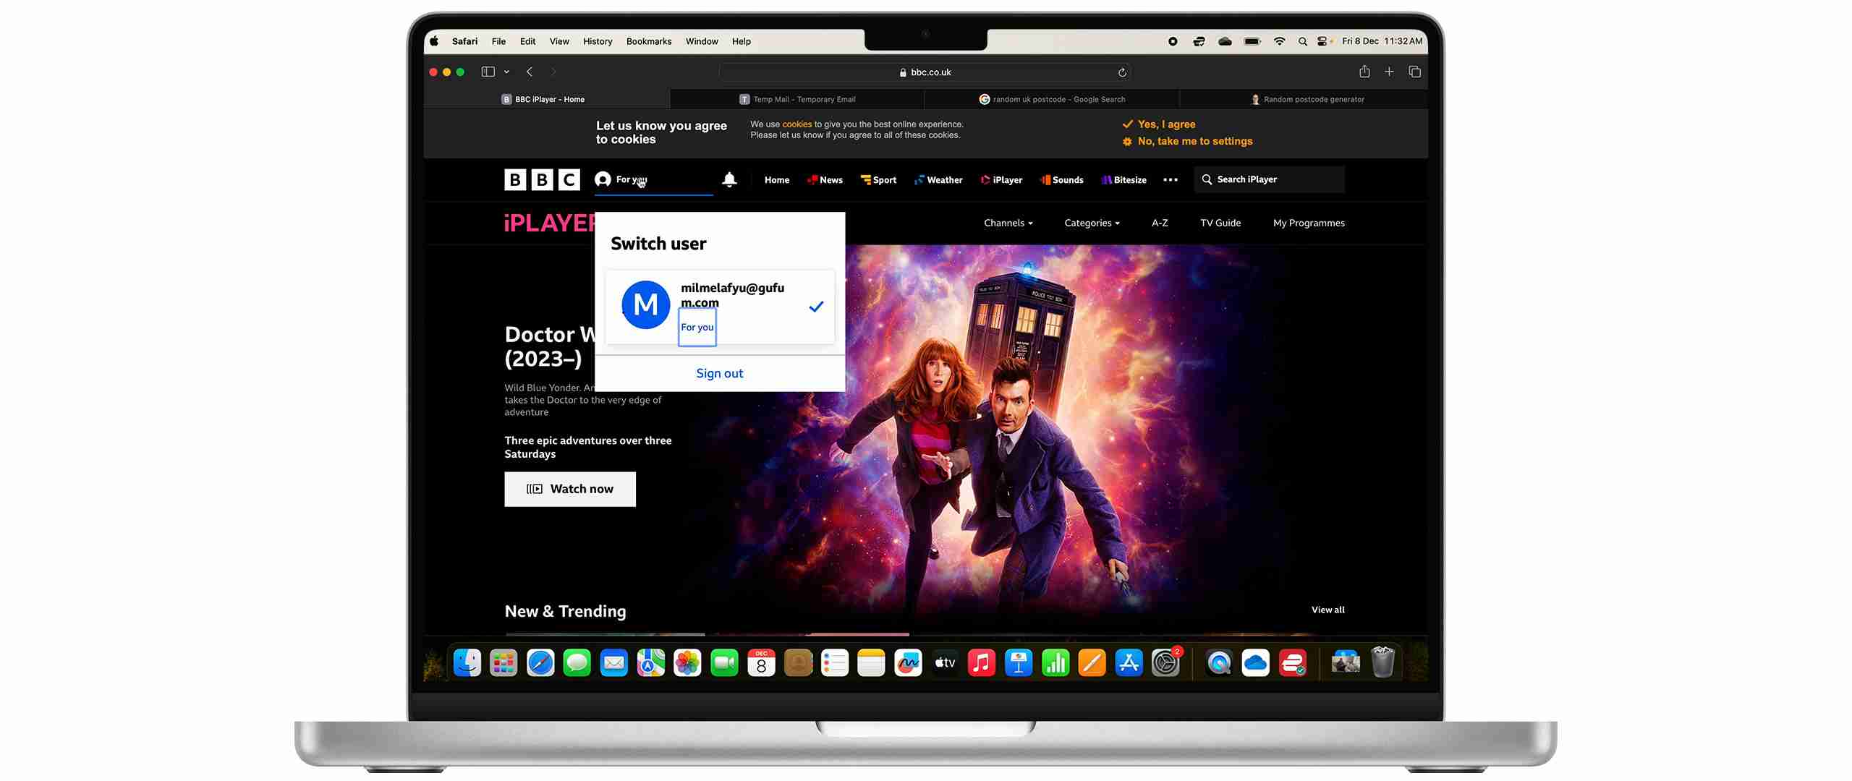Open a new Safari tab
This screenshot has height=781, width=1852.
[1389, 72]
